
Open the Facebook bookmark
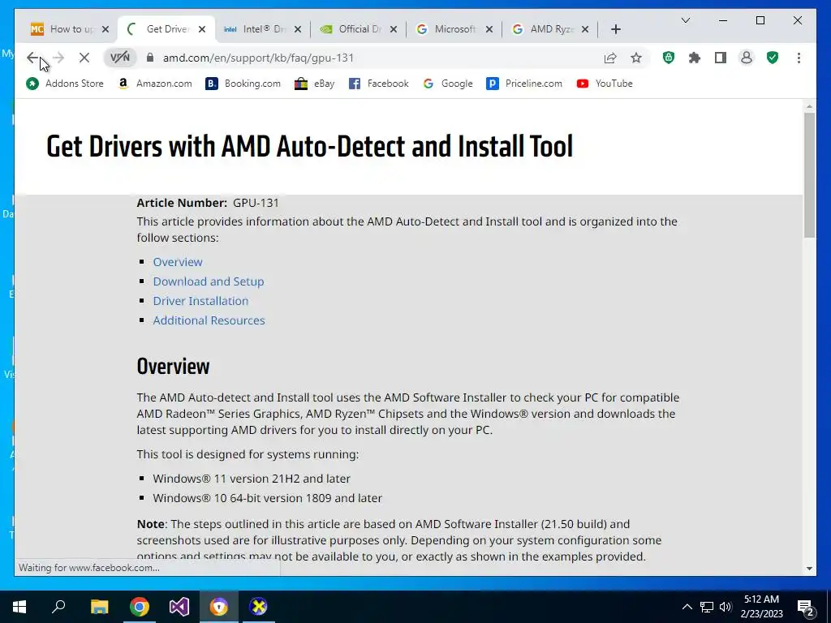378,84
